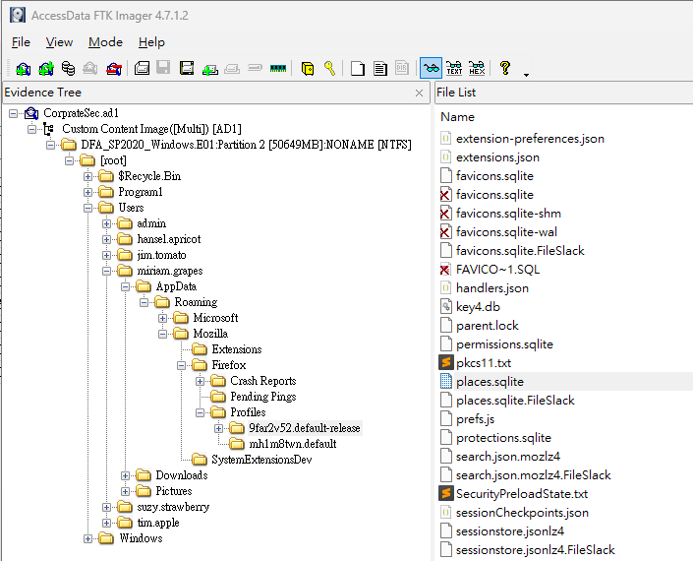Toggle automatic file view mode (glasses)

[431, 68]
